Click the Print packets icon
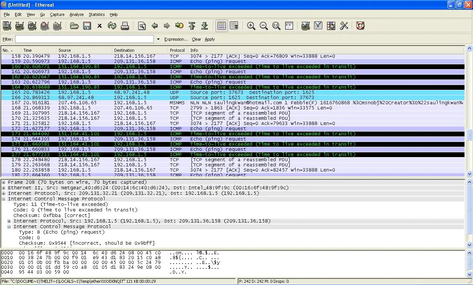 tap(125, 26)
